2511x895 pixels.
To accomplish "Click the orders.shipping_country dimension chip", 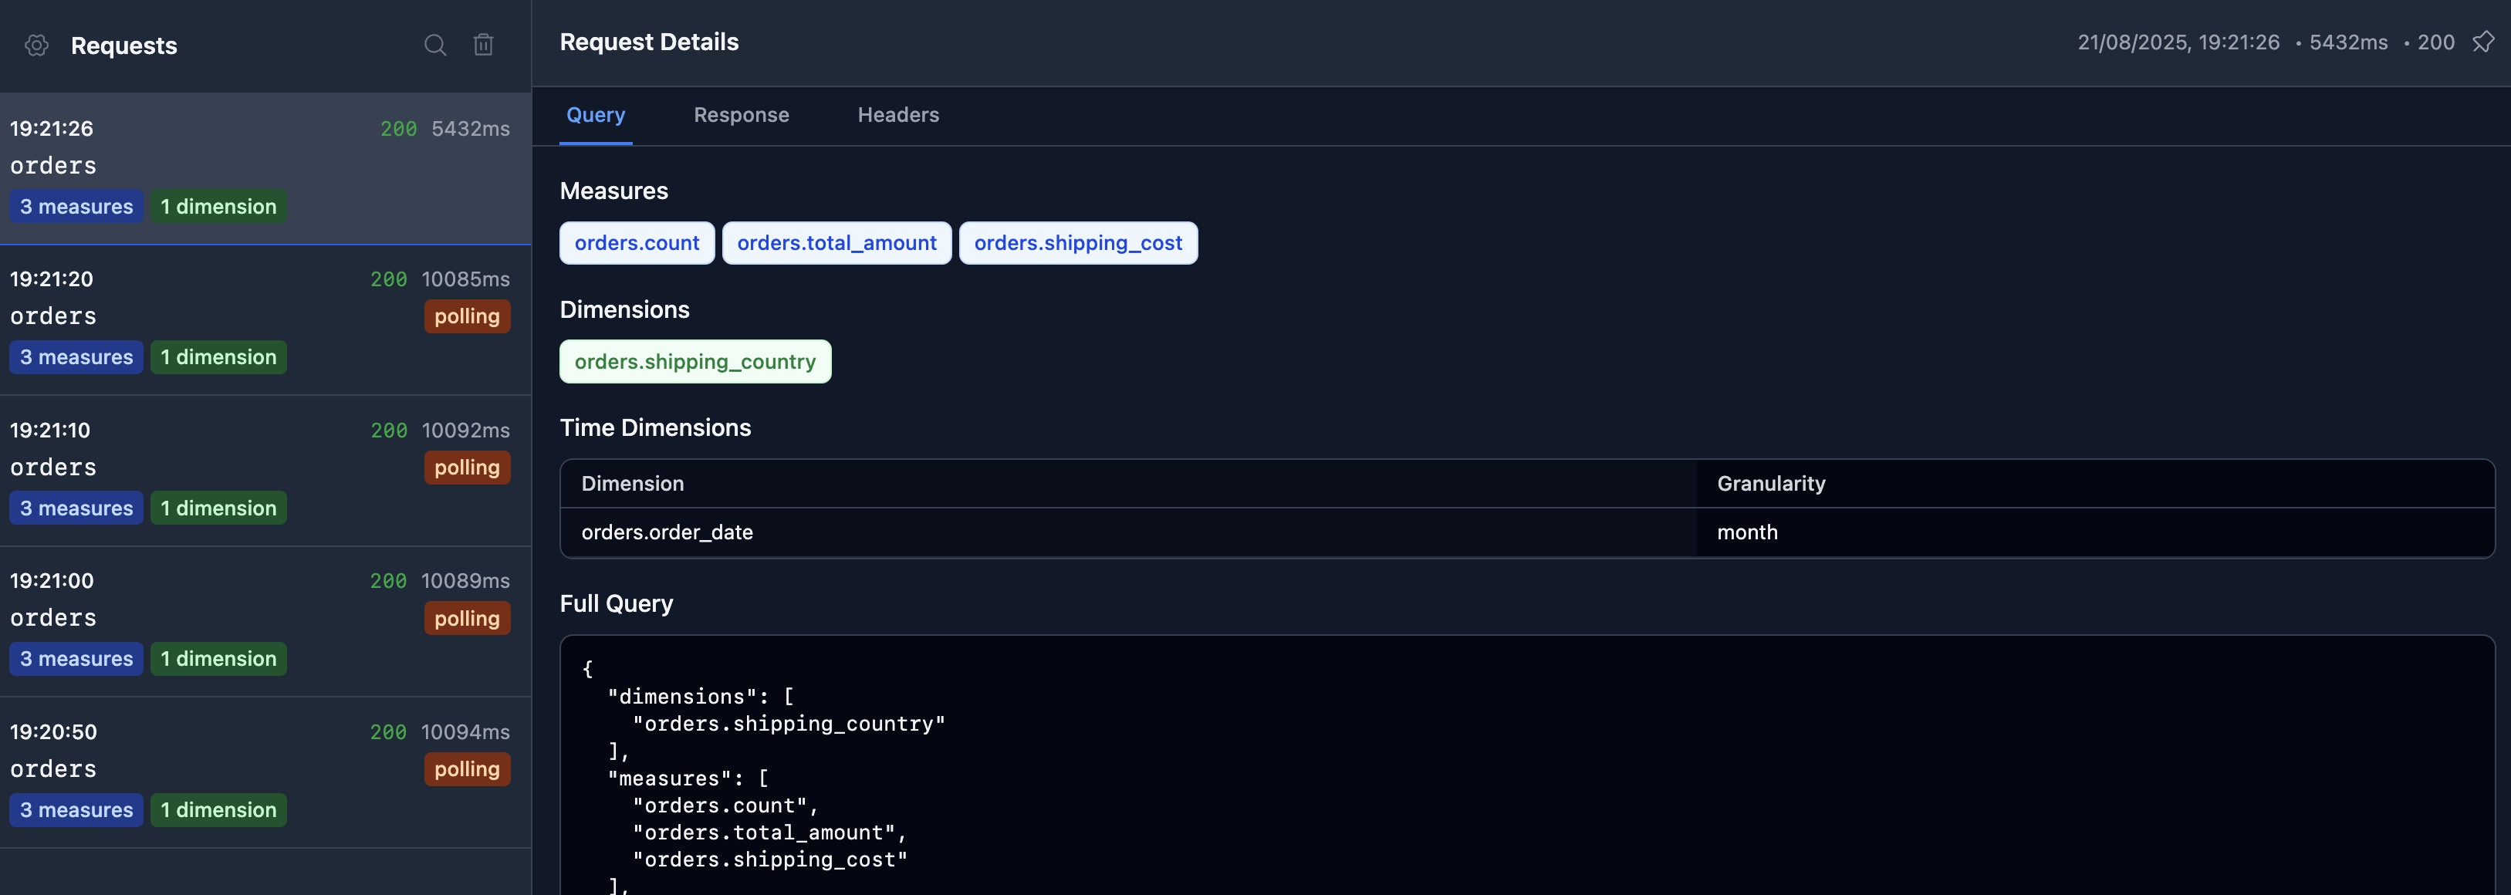I will click(x=695, y=362).
